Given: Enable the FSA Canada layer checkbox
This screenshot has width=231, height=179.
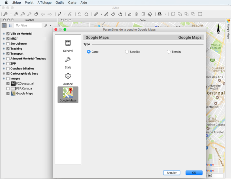Looking at the screenshot, I should pos(8,89).
